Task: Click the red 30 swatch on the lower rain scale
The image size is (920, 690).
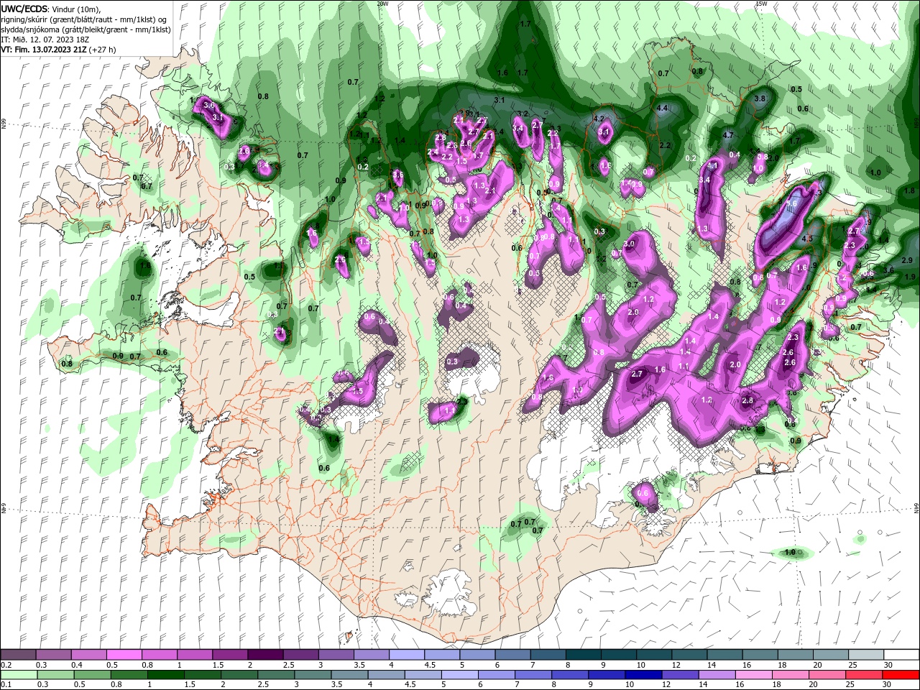Action: point(901,674)
